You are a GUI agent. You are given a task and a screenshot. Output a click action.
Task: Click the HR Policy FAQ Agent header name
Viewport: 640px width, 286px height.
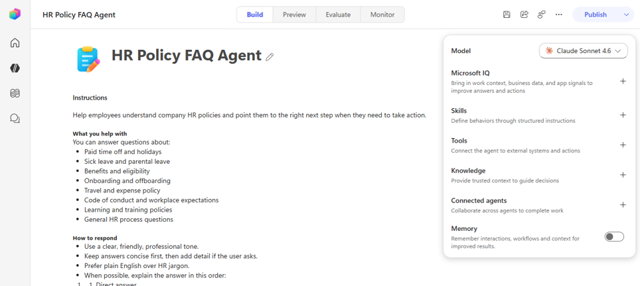pyautogui.click(x=79, y=15)
